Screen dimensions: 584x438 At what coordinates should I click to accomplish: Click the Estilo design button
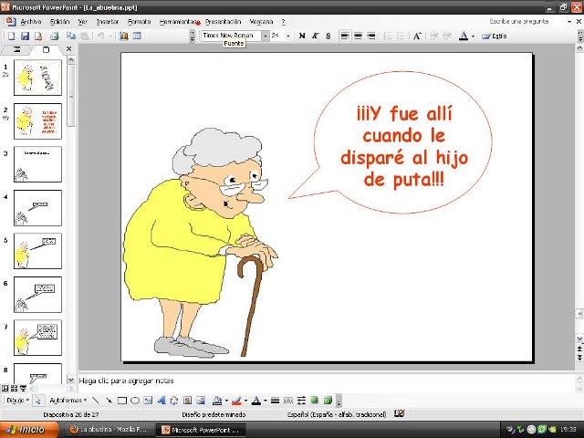click(x=495, y=36)
